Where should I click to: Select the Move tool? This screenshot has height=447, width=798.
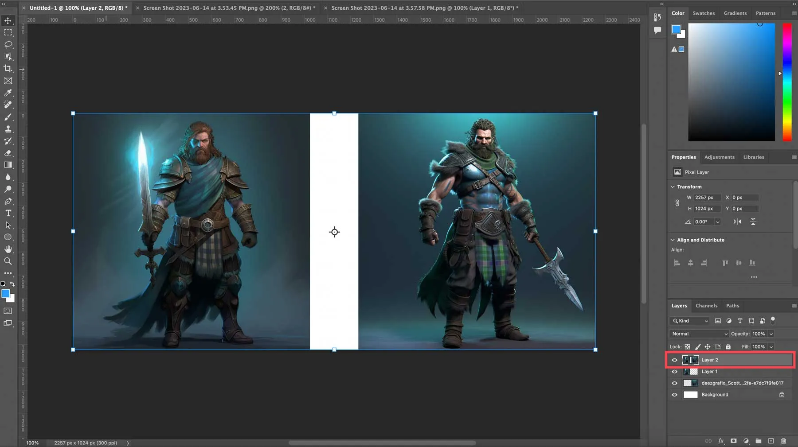click(8, 20)
